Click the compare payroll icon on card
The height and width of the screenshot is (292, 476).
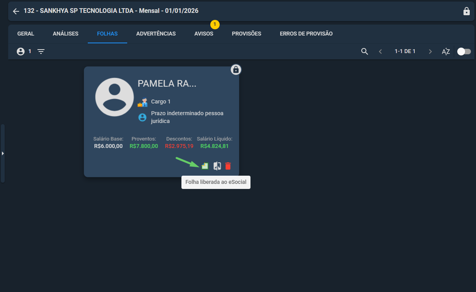click(217, 166)
